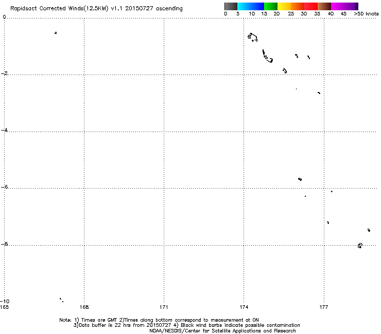Click the 'Times are GMT' note line
This screenshot has height=334, width=381.
point(159,320)
